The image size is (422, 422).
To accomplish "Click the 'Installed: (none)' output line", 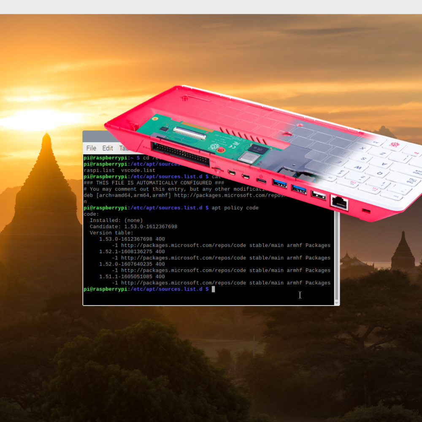I will click(x=116, y=220).
